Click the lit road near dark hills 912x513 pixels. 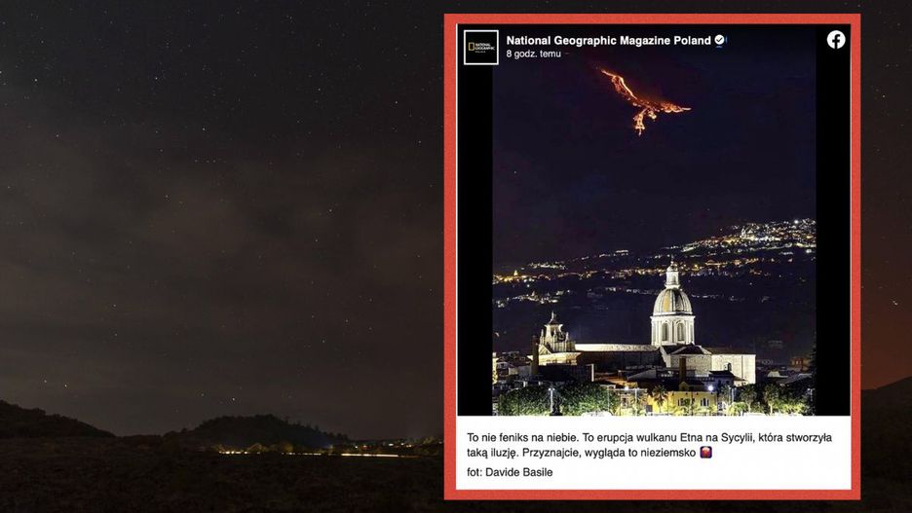[325, 450]
